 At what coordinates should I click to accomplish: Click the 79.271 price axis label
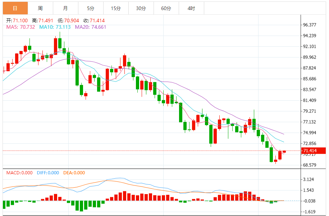pos(310,111)
